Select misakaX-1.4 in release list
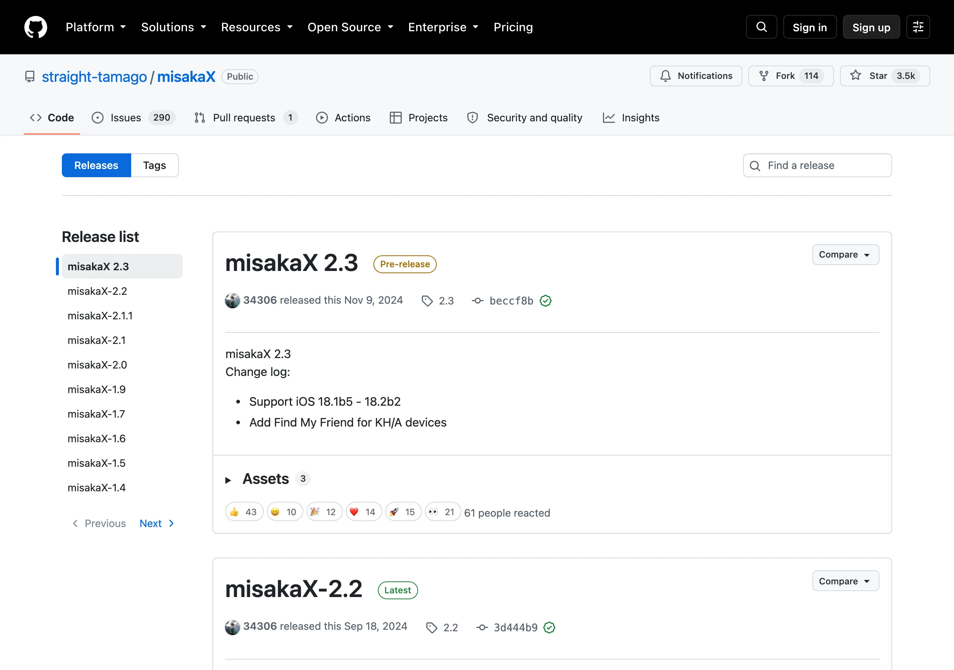 click(x=122, y=487)
